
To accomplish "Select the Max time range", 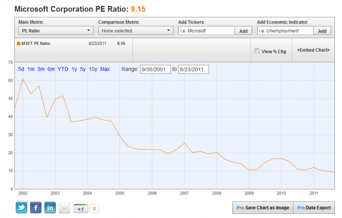I will (105, 69).
